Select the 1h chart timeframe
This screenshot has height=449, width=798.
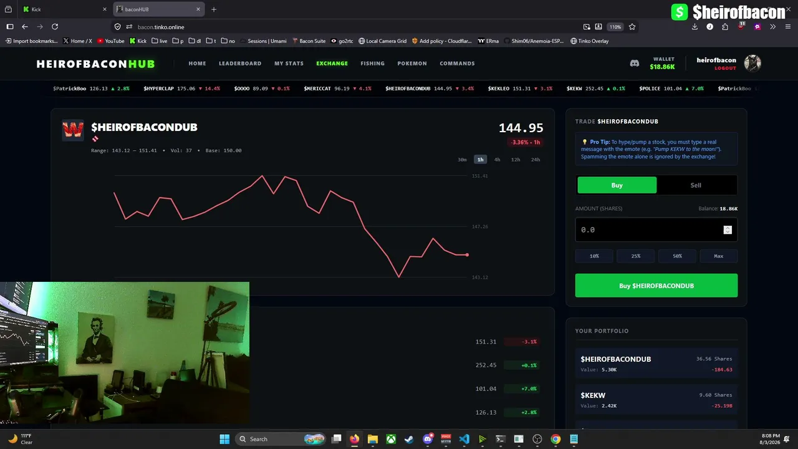pos(480,160)
